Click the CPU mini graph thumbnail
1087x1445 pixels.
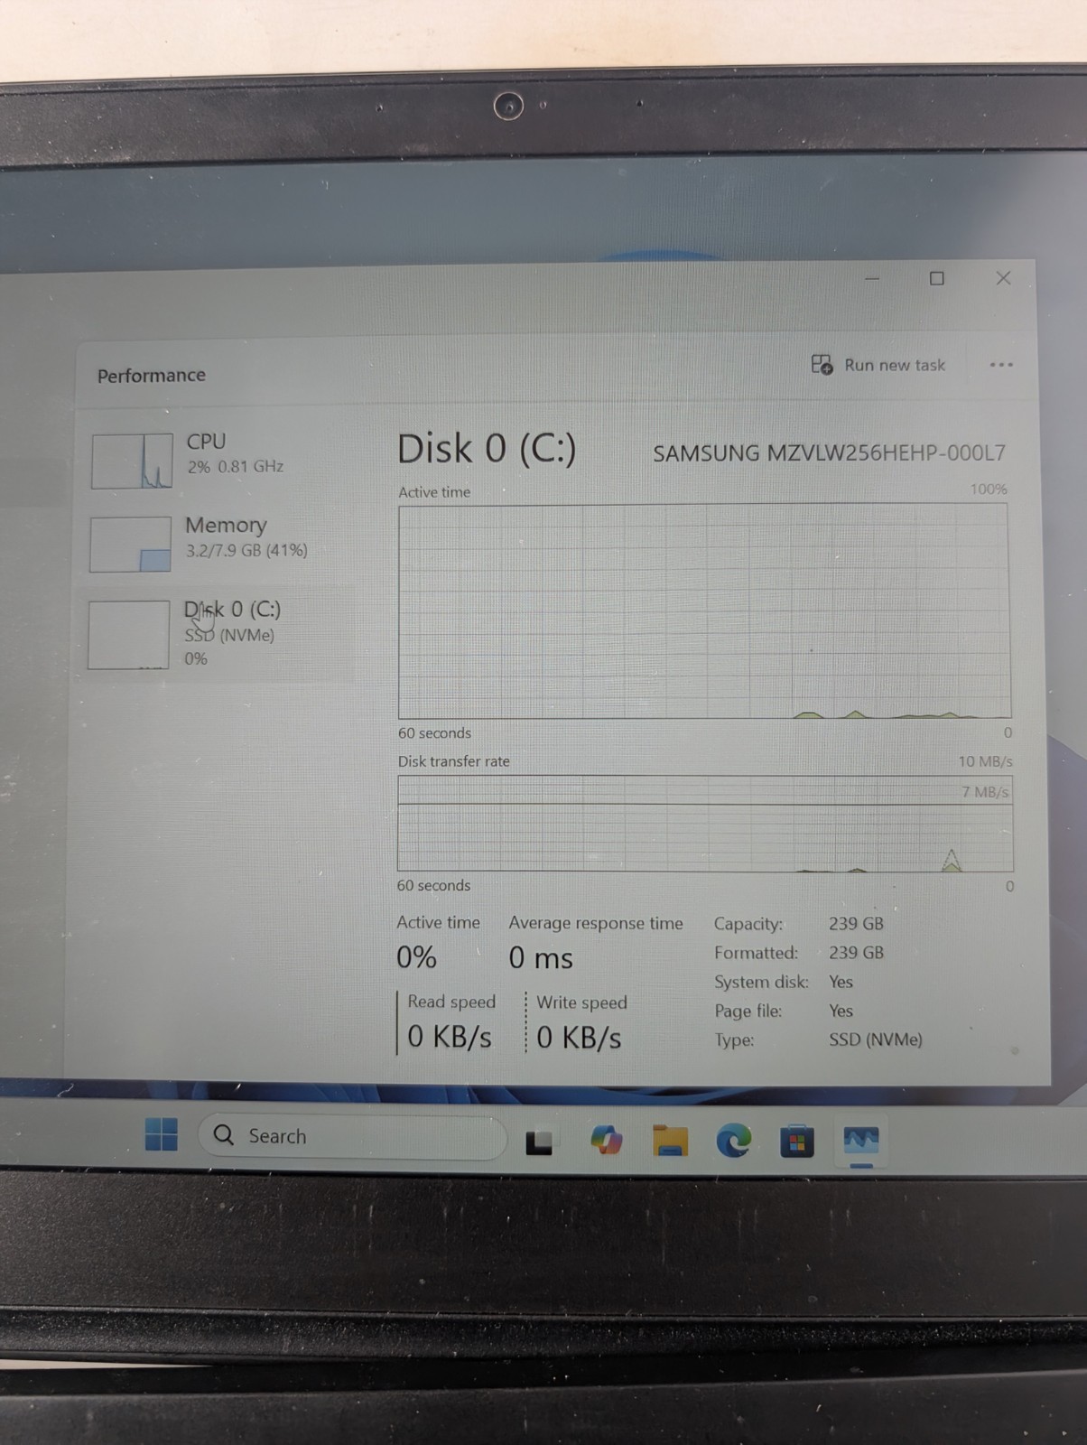coord(132,461)
